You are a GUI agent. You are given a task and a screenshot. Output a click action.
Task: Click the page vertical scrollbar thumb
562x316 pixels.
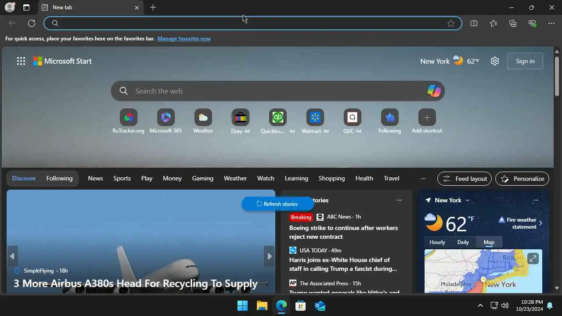tap(557, 76)
